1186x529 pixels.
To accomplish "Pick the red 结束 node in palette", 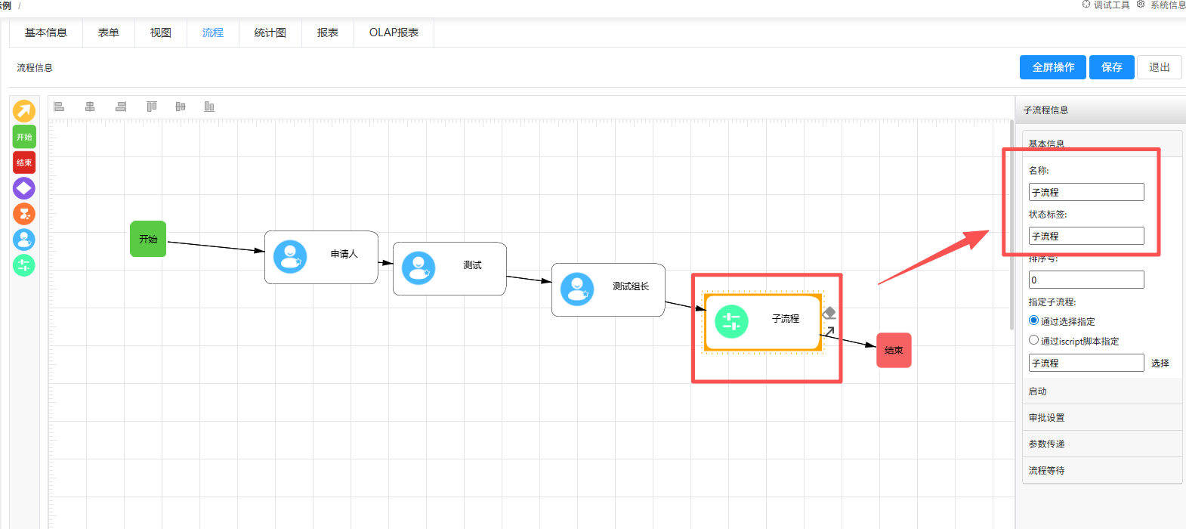I will (24, 162).
